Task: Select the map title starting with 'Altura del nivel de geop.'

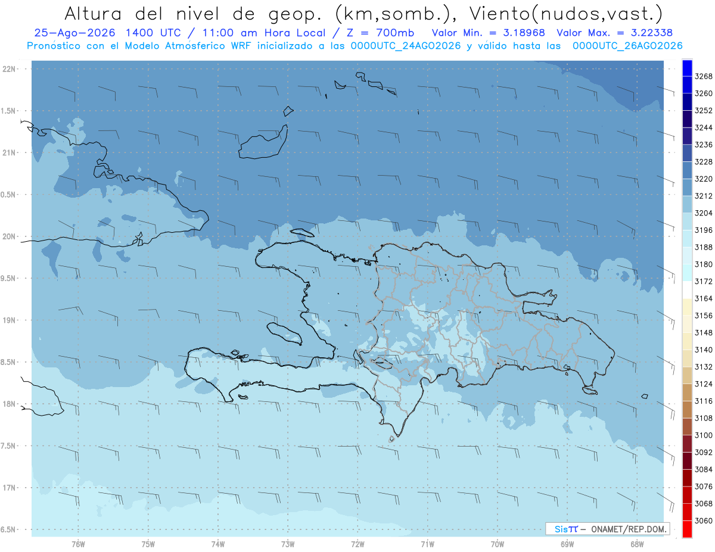Action: [363, 13]
